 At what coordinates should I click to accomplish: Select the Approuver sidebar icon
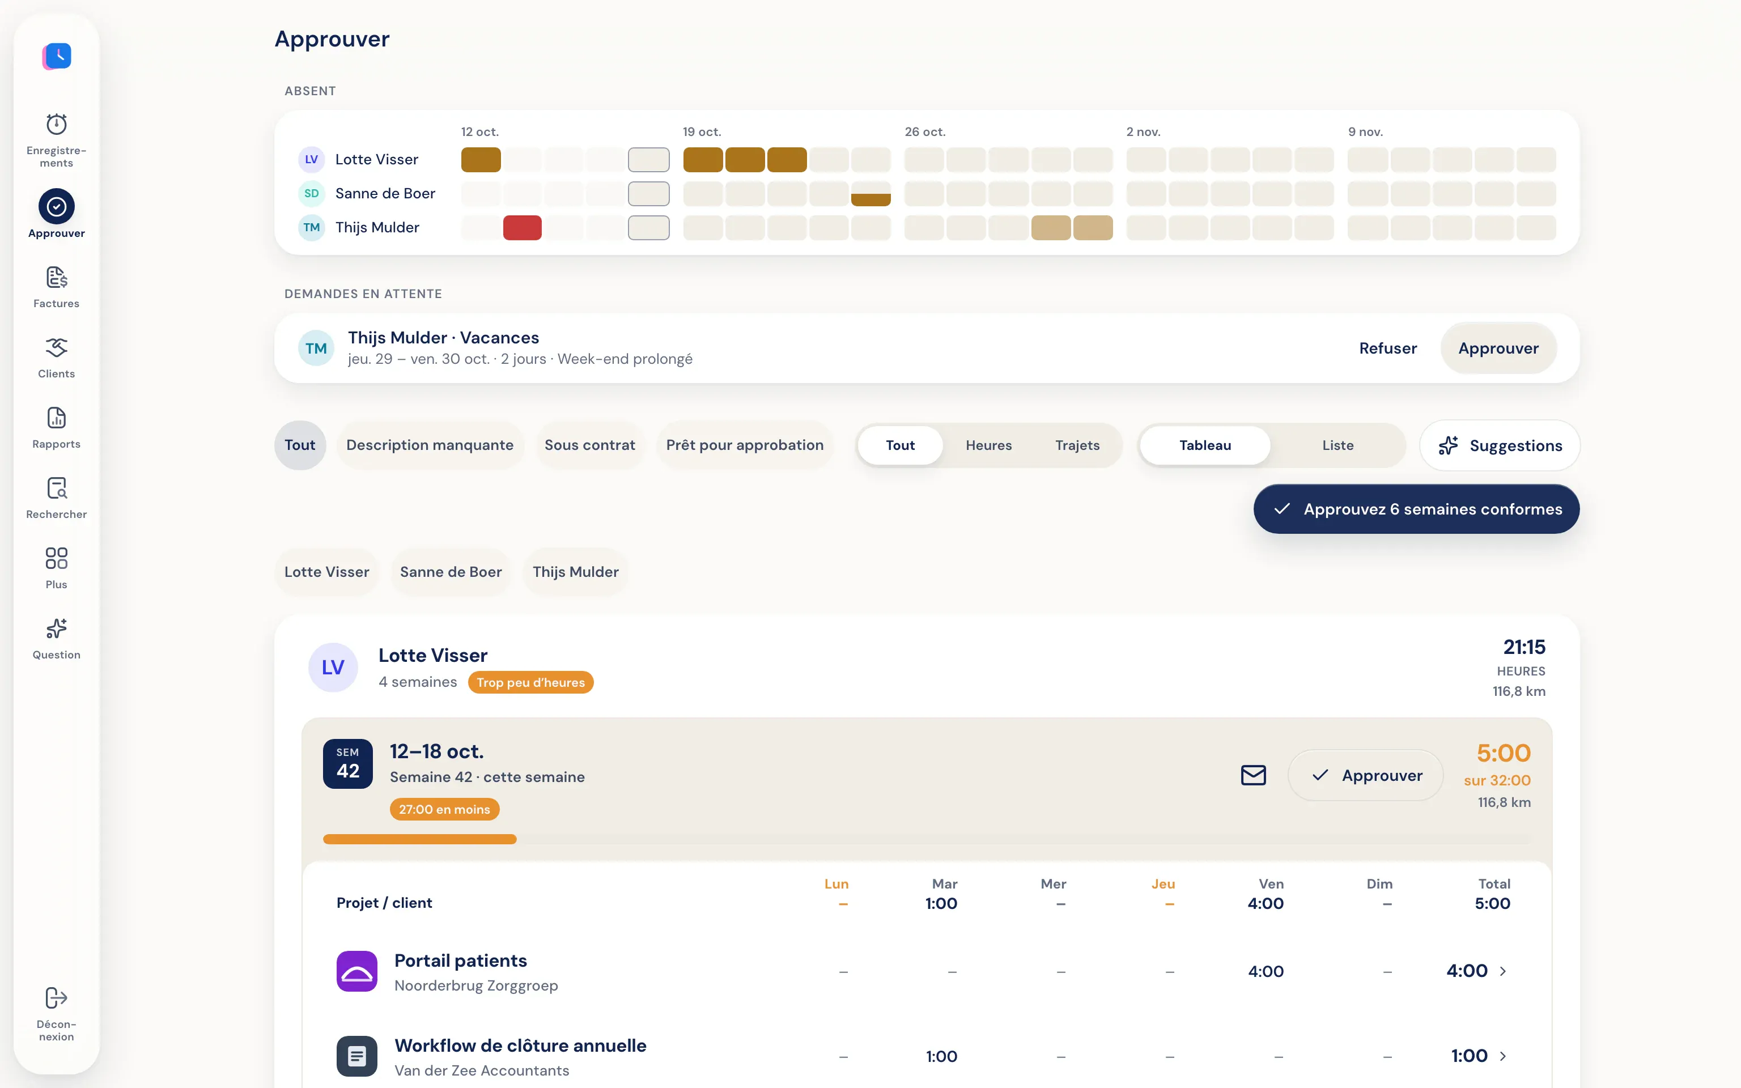(56, 206)
